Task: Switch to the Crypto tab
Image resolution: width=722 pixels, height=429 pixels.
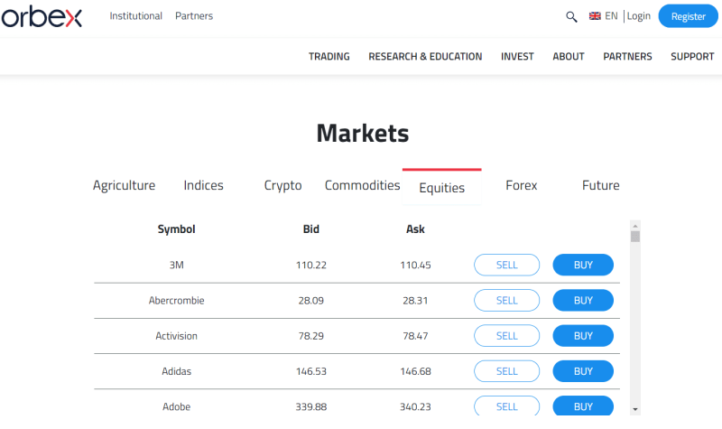Action: 282,185
